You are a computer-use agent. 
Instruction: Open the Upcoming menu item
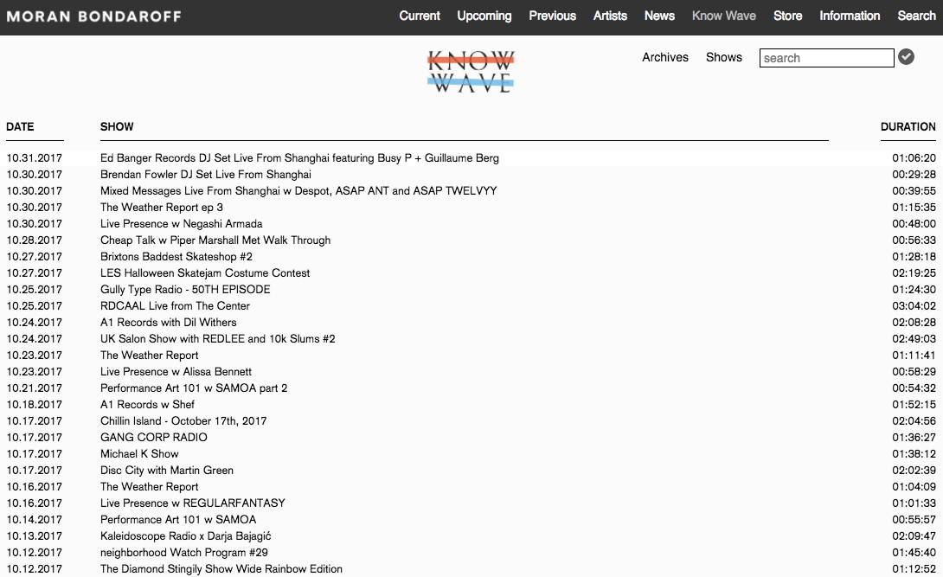(x=484, y=16)
